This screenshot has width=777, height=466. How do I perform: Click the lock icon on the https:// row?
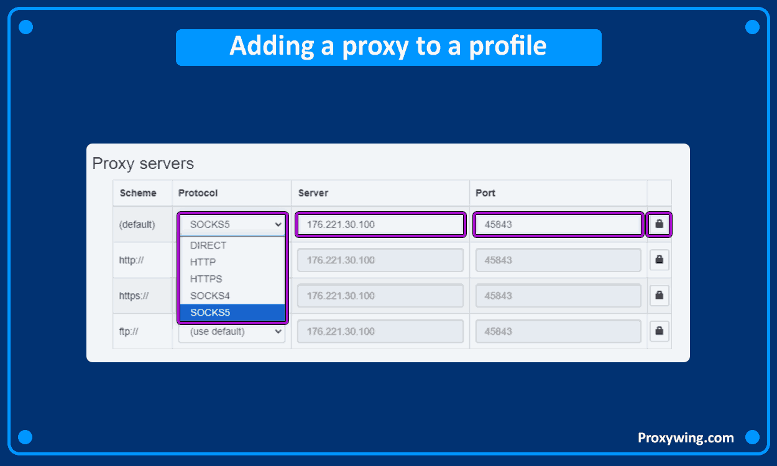(x=659, y=295)
